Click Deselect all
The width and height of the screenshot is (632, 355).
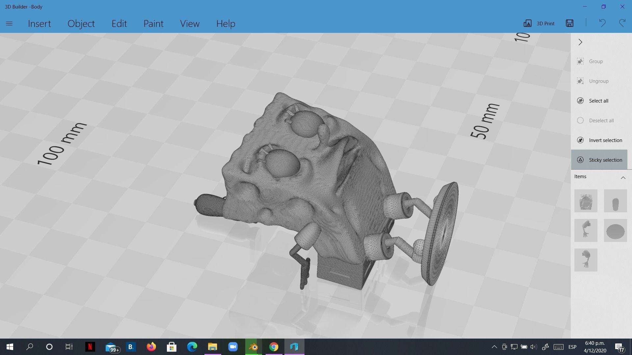click(x=599, y=121)
